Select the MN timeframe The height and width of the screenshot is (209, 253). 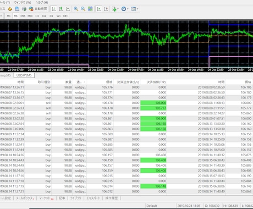click(x=65, y=16)
